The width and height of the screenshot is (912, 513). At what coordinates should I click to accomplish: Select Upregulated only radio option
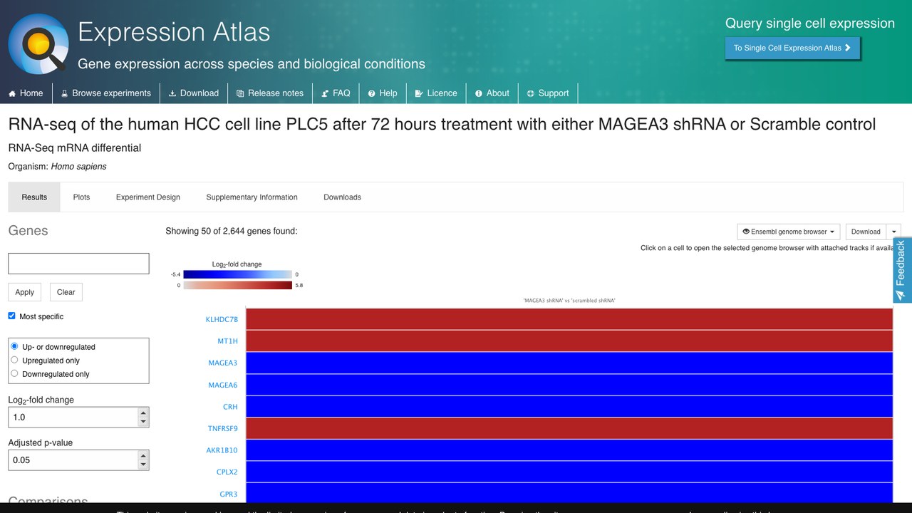click(14, 360)
